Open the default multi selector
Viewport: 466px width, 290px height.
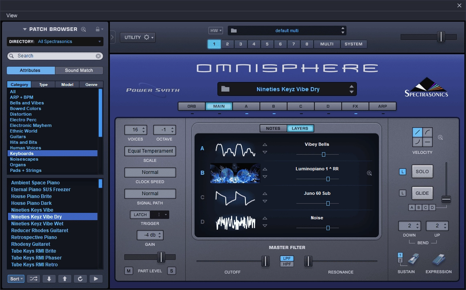287,31
